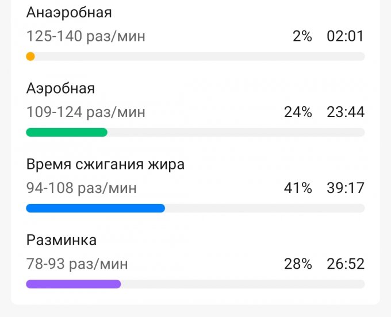Click the orange anaerobic progress bar
Viewport: 391px width, 317px height.
(30, 56)
